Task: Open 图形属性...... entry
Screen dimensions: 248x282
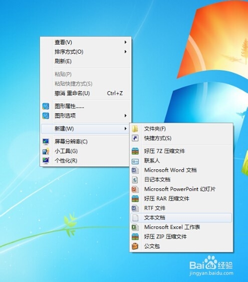Action: 86,106
